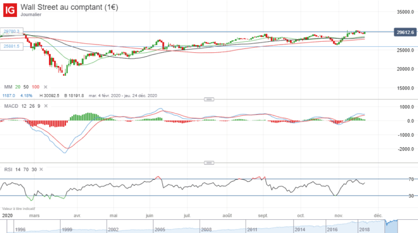Jump to 2014 in the overview timeline

300,230
